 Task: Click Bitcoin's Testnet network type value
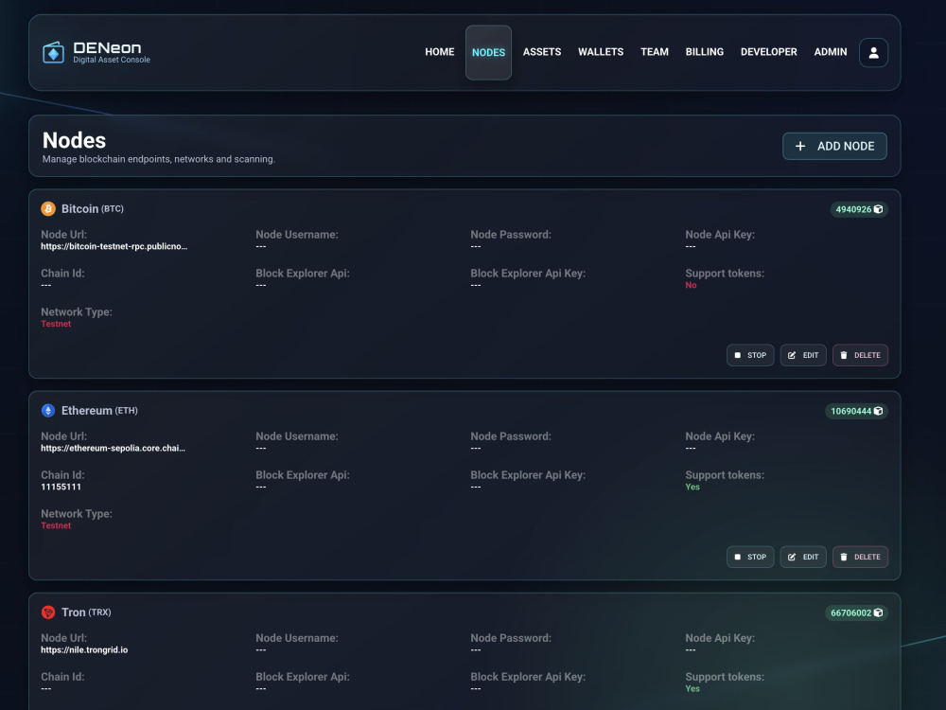click(x=56, y=324)
